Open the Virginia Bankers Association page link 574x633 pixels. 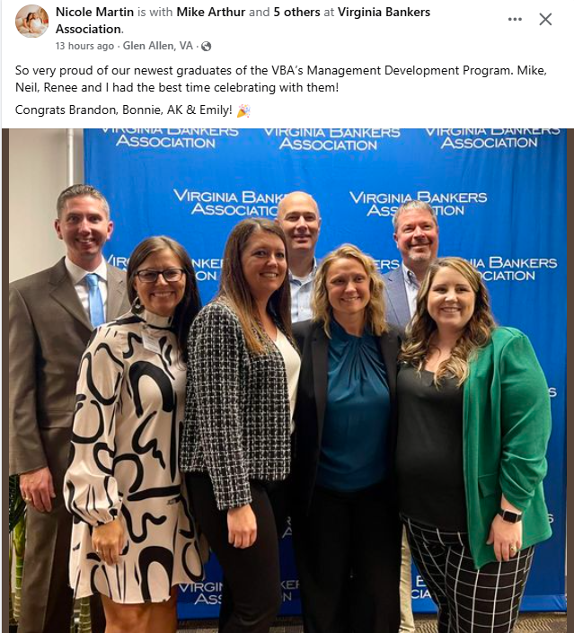[x=243, y=21]
